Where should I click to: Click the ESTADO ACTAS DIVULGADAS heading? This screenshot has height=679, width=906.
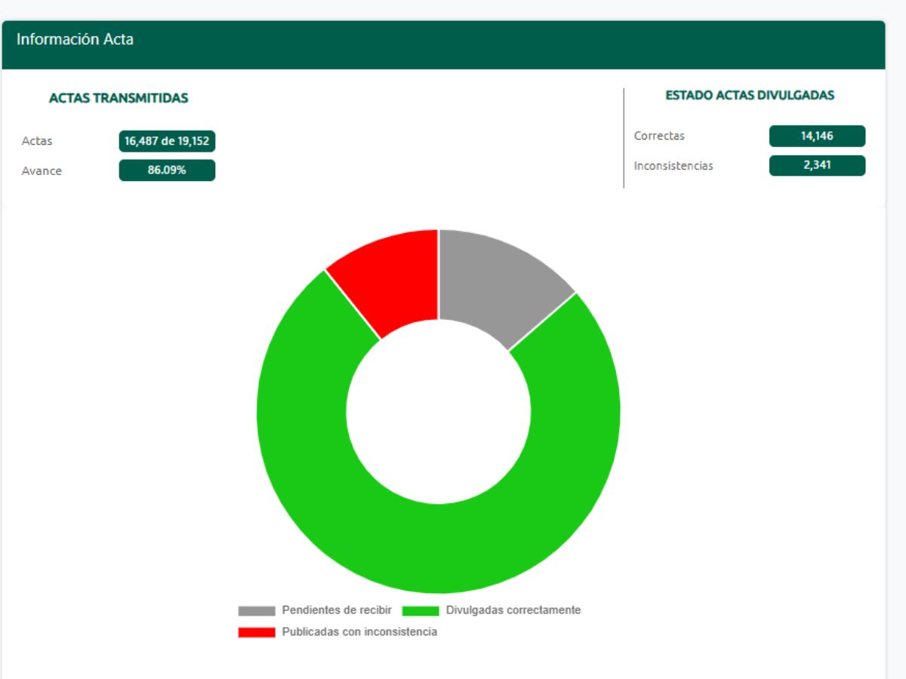point(749,95)
